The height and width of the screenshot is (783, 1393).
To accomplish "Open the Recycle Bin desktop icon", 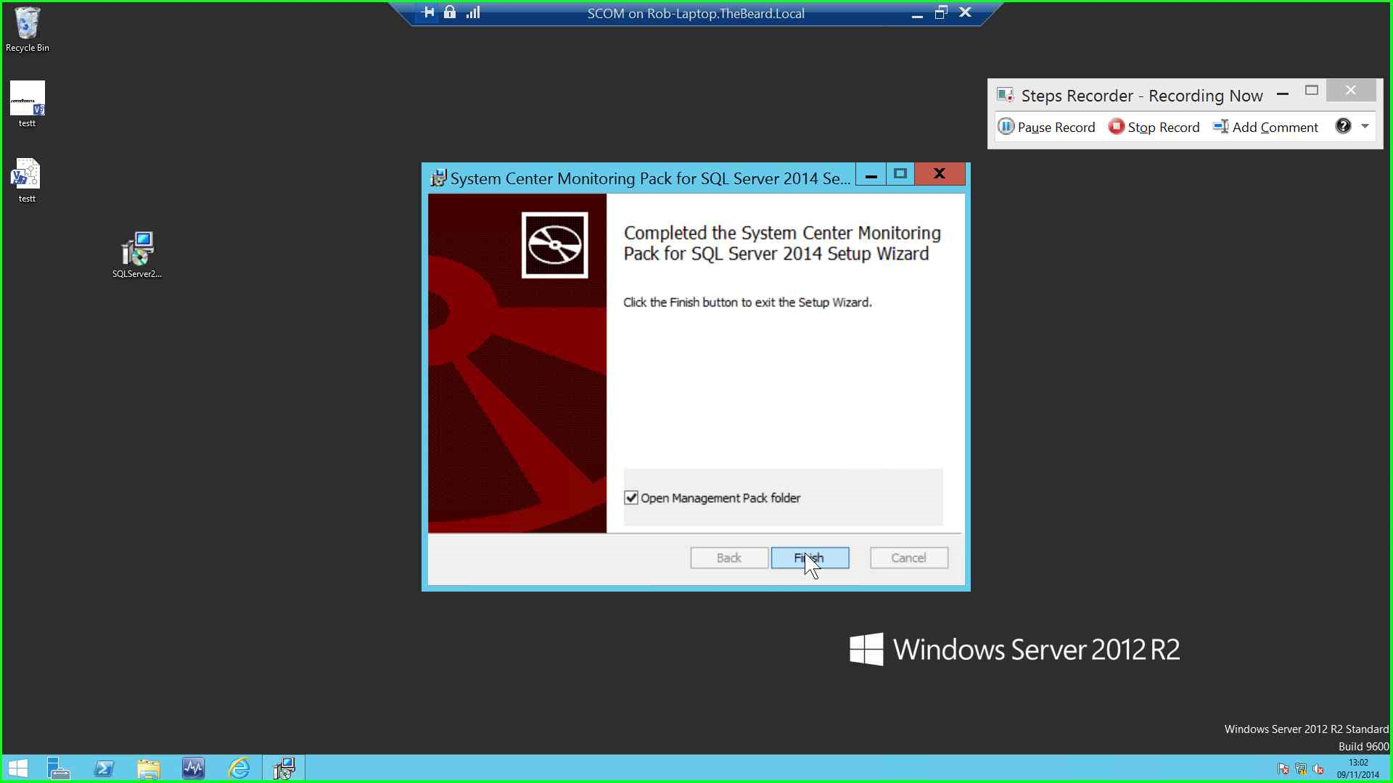I will (28, 29).
